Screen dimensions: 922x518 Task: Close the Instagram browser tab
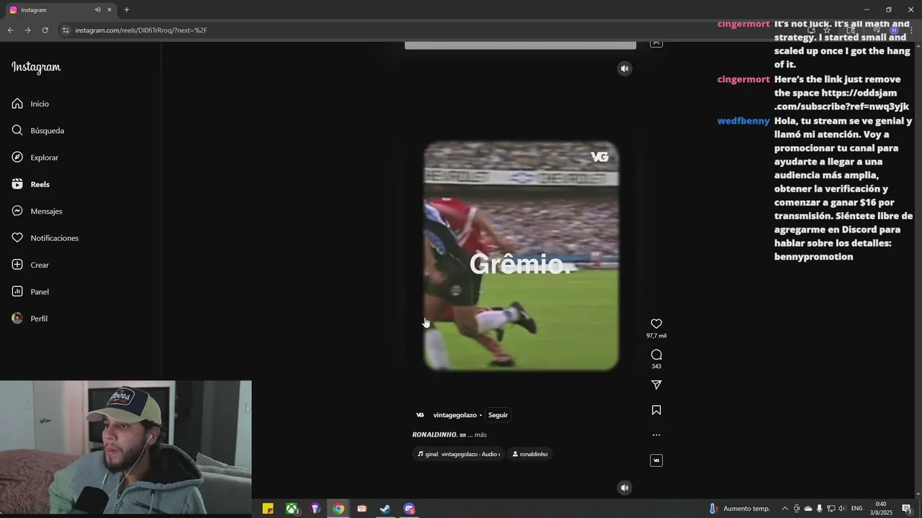tap(109, 10)
